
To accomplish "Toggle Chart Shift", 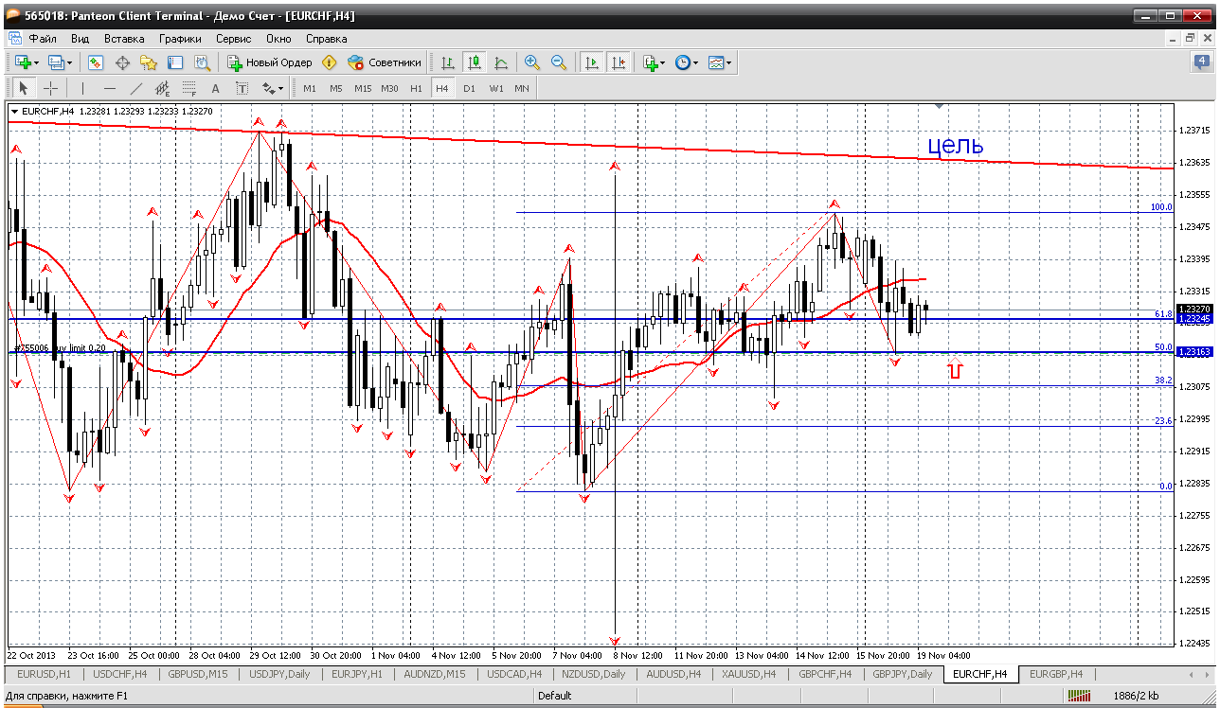I will point(619,62).
